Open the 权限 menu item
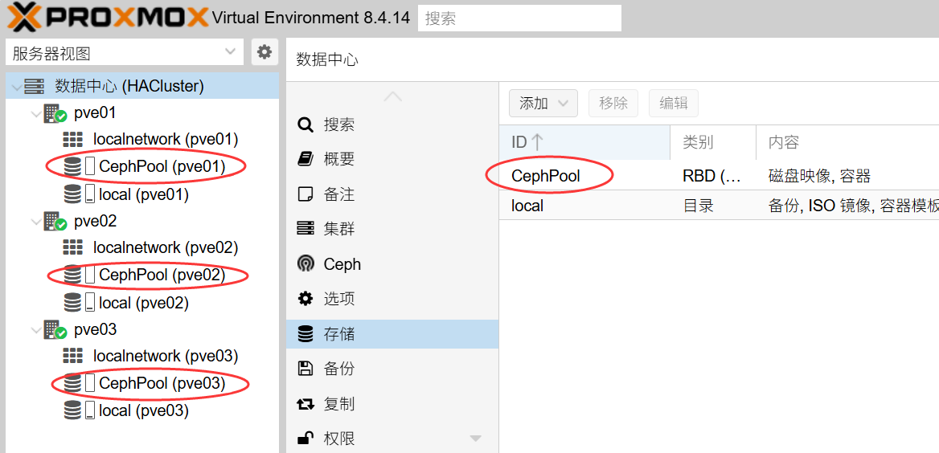Screen dimensions: 939x453 pyautogui.click(x=392, y=438)
